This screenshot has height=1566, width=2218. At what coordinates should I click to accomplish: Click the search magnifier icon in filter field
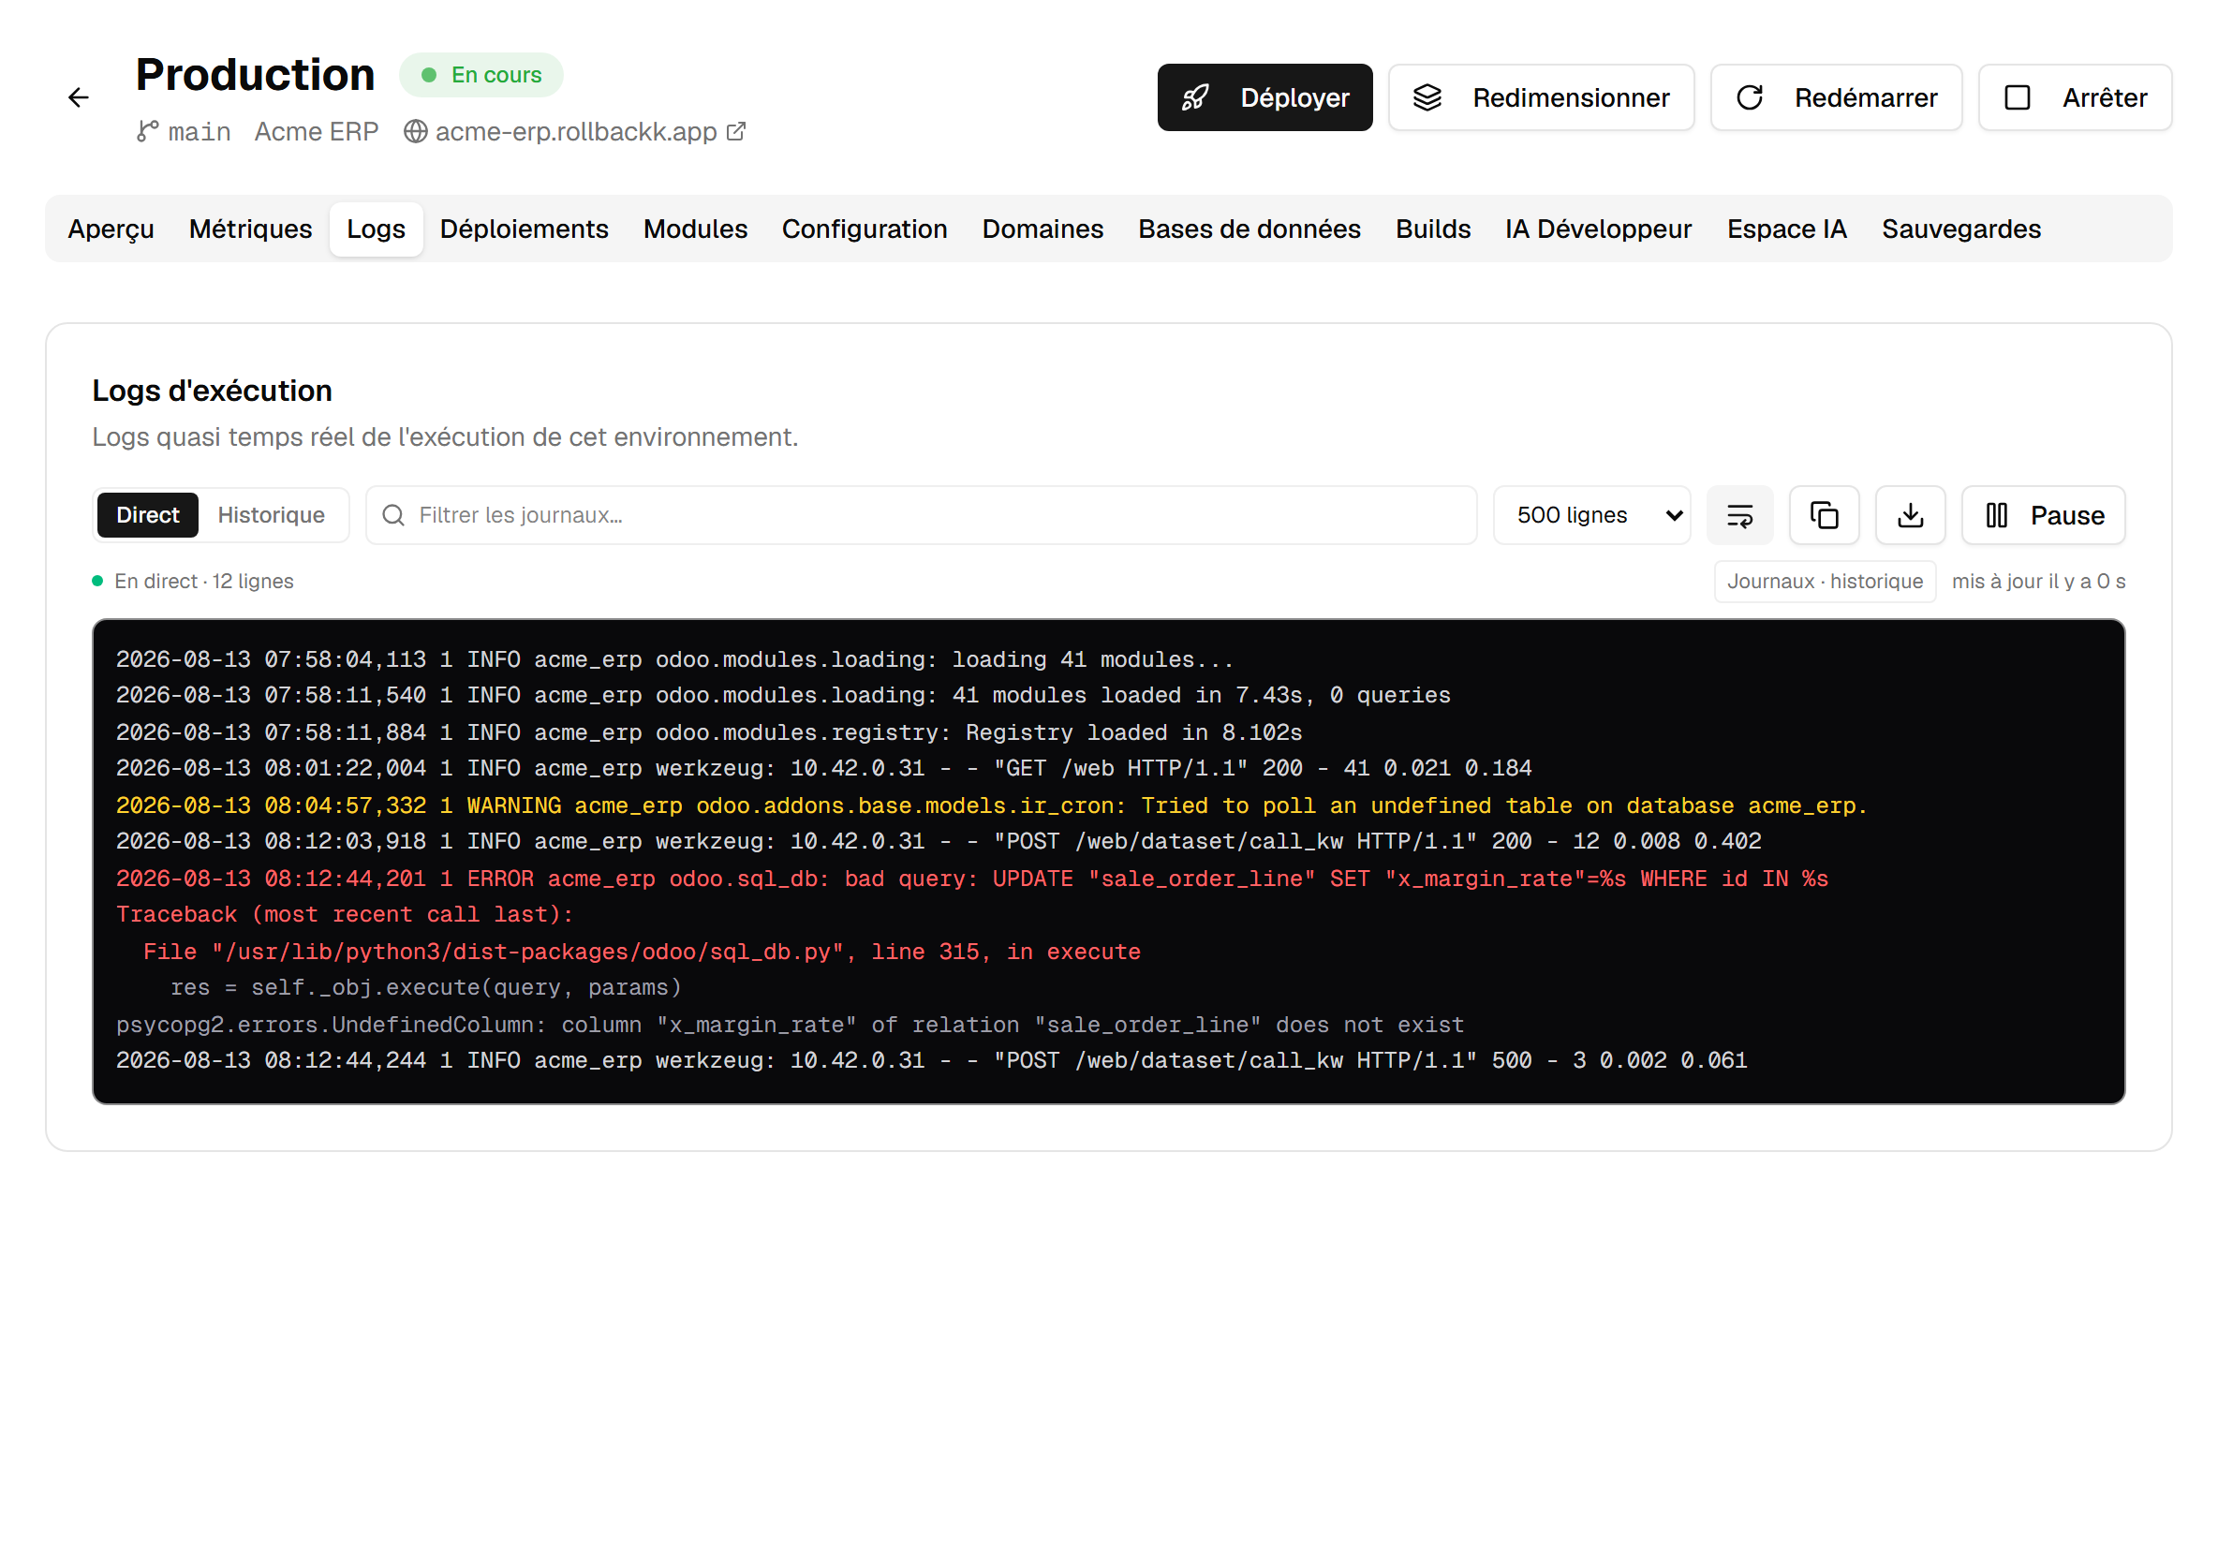click(393, 516)
